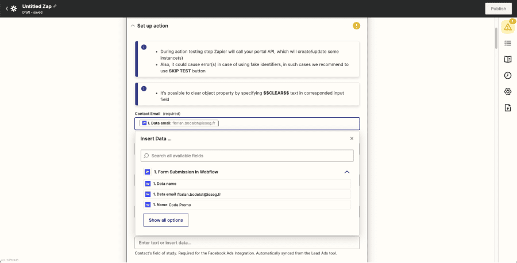Image resolution: width=517 pixels, height=263 pixels.
Task: Click info icon of $$CLEAR$$ notice
Action: [144, 88]
